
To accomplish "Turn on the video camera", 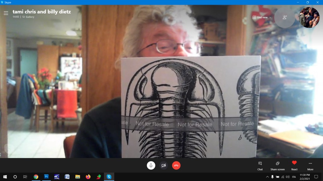I will [x=164, y=165].
